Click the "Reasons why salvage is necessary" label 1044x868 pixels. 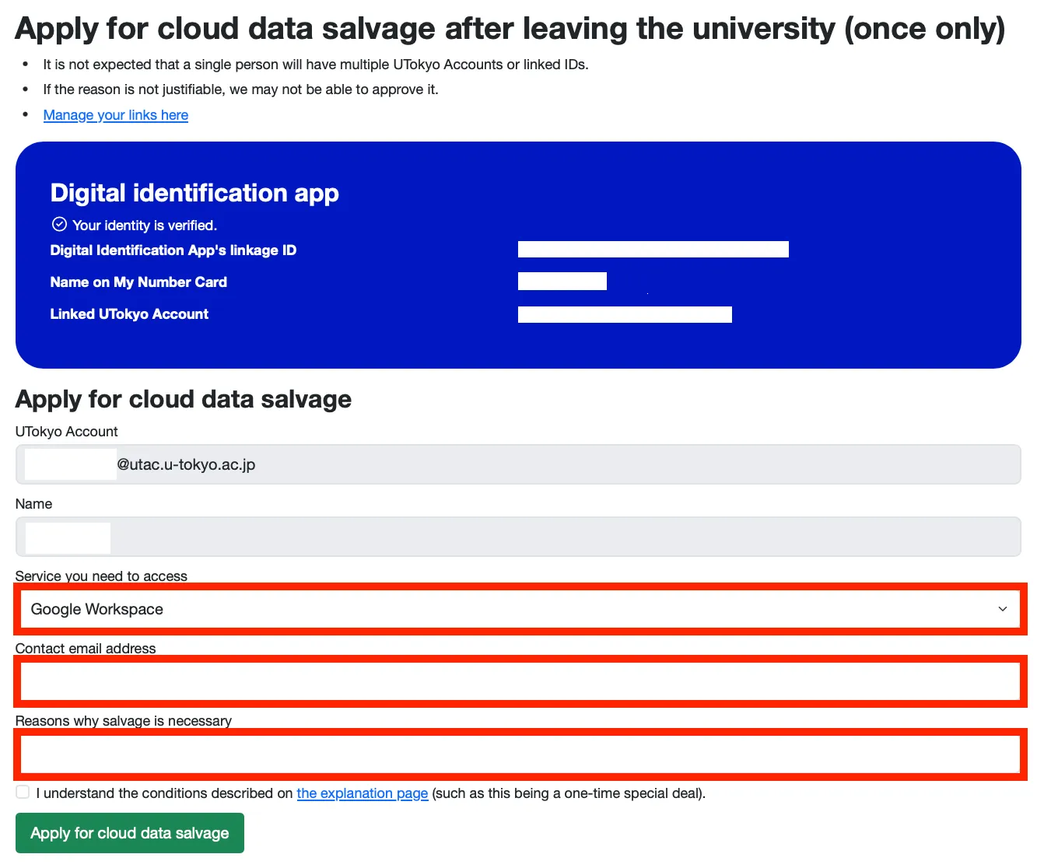click(124, 721)
